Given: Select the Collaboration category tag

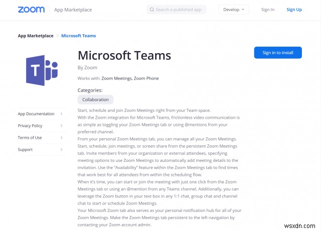Looking at the screenshot, I should 95,100.
